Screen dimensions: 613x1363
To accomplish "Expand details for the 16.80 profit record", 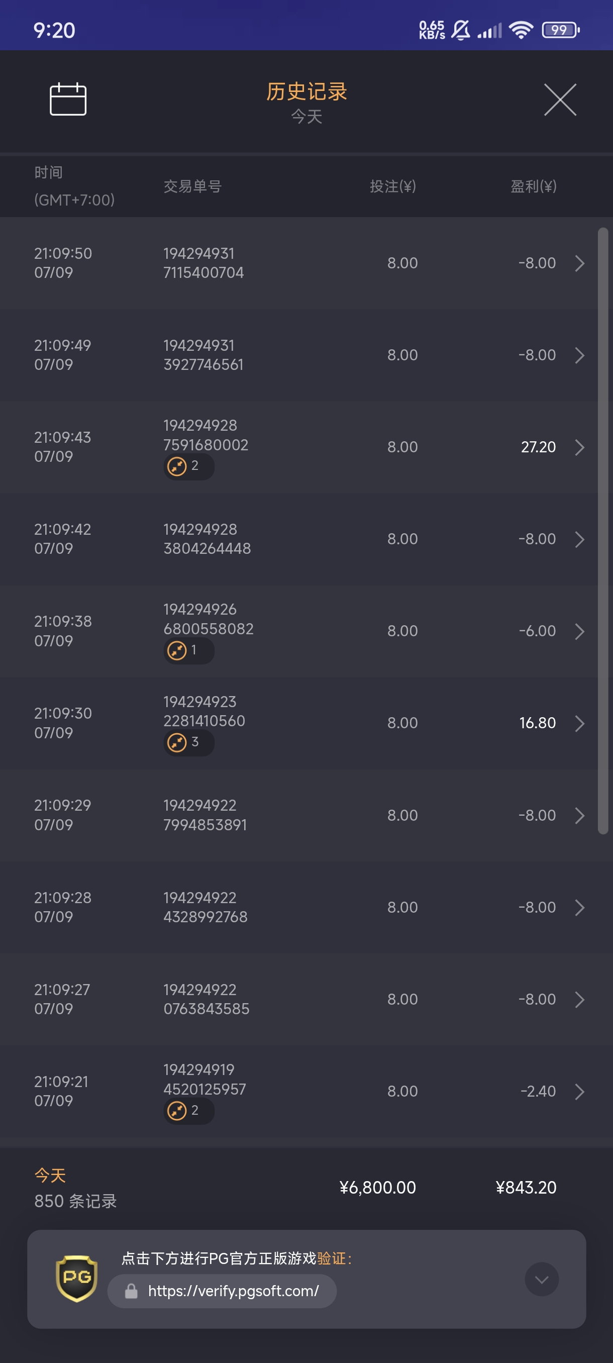I will (x=579, y=723).
